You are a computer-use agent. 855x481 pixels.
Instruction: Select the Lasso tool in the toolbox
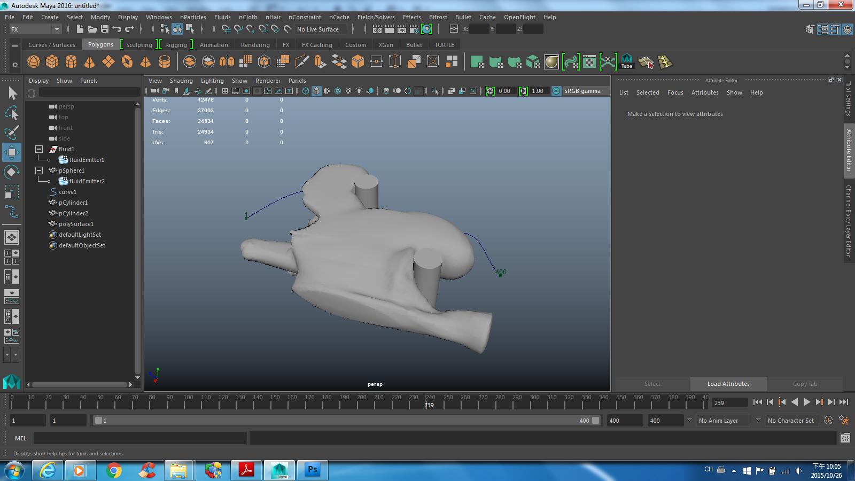click(x=12, y=113)
